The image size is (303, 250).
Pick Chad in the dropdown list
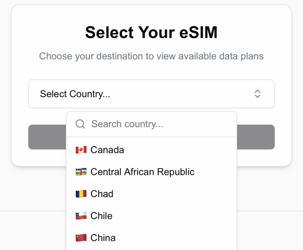tap(102, 194)
